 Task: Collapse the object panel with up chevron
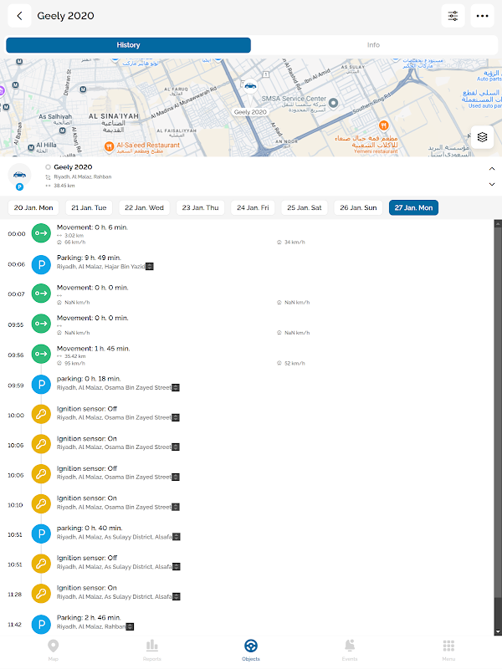point(492,169)
